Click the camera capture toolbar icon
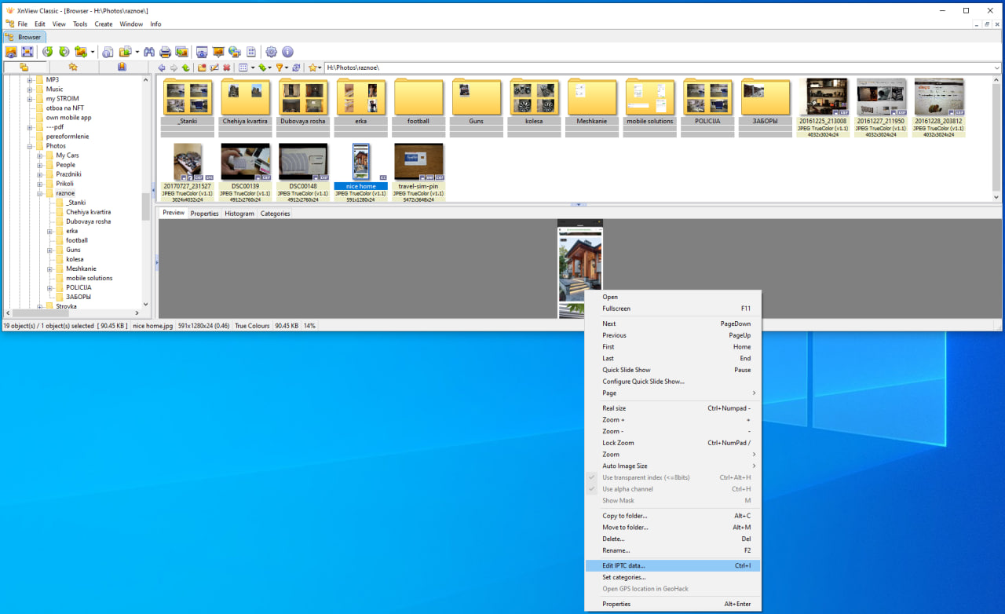 click(x=202, y=52)
